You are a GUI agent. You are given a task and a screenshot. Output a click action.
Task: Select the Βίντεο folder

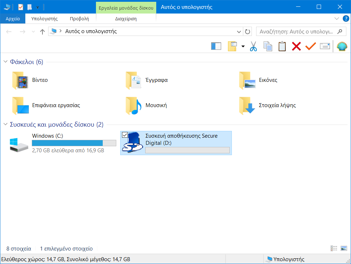coord(30,80)
